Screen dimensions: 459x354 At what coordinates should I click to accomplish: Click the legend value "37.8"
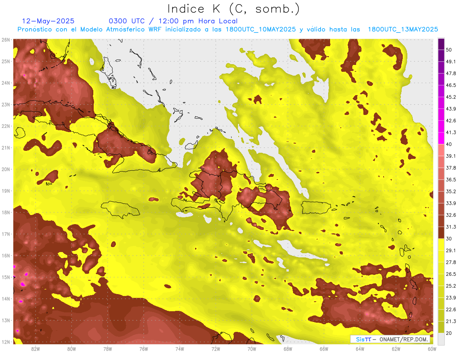pos(451,168)
